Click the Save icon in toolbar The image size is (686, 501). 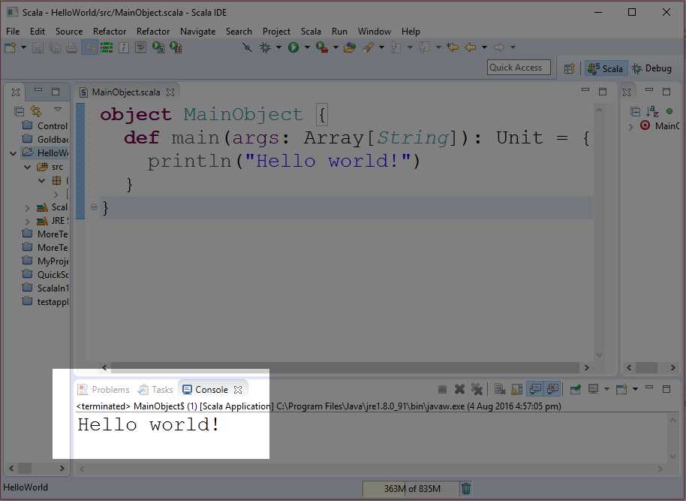[38, 47]
